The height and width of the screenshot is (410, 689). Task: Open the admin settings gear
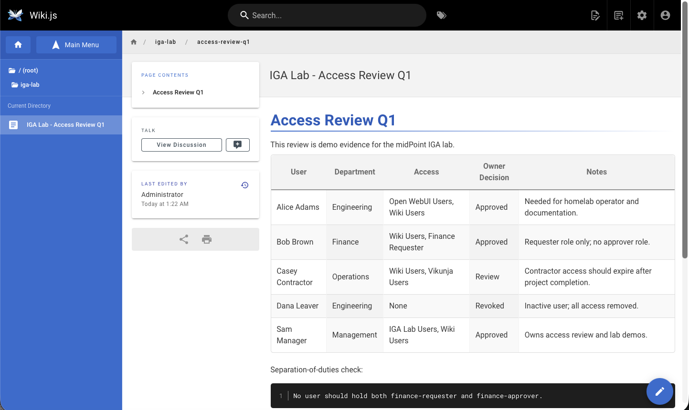[642, 15]
